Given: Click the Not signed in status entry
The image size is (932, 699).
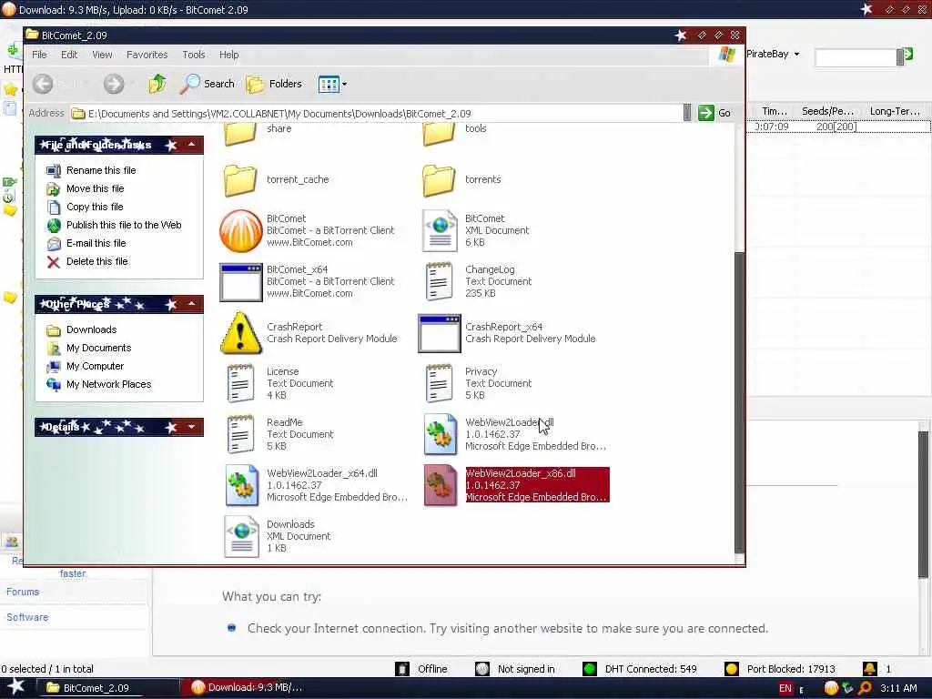Looking at the screenshot, I should click(x=515, y=669).
